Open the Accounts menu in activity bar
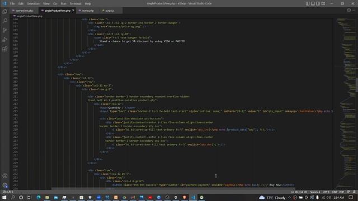The height and width of the screenshot is (201, 358). tap(5, 176)
